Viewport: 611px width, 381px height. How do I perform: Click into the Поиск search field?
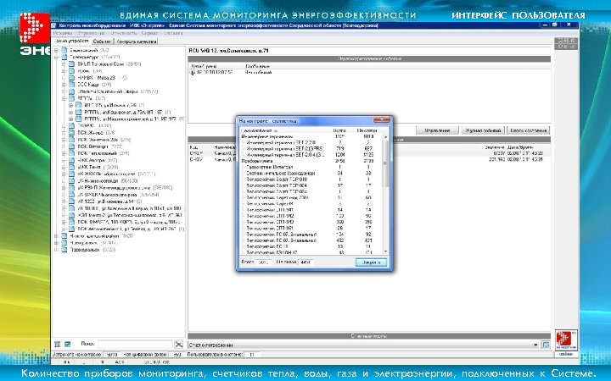[x=135, y=344]
